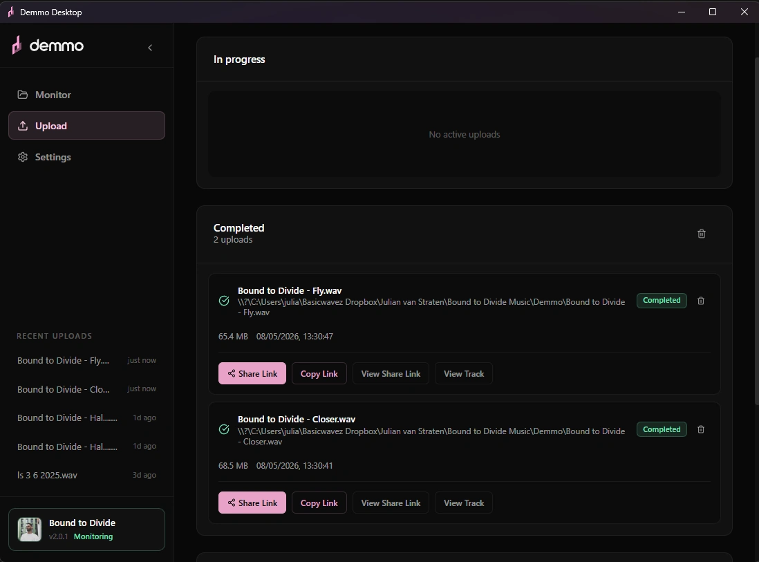Delete the Fly.wav upload entry

coord(700,301)
